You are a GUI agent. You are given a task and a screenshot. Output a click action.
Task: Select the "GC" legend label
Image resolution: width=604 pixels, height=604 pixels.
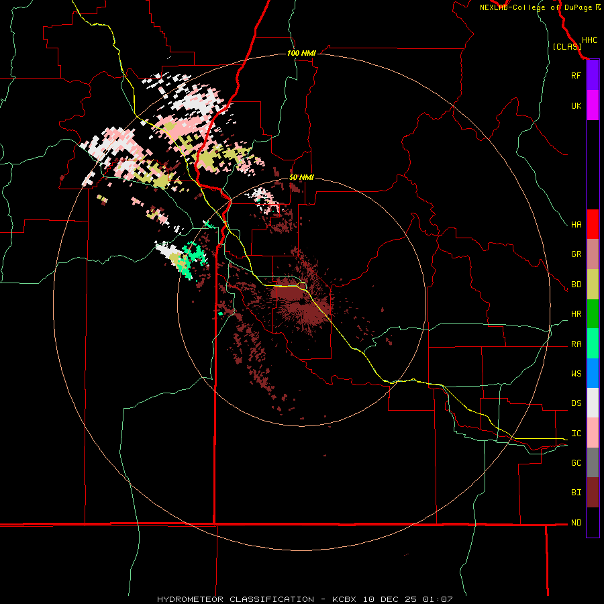576,462
